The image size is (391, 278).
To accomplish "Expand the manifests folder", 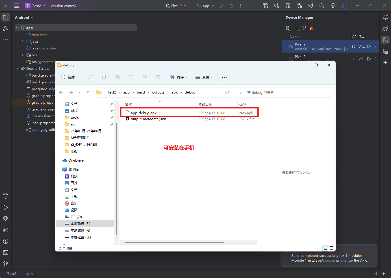I will pyautogui.click(x=23, y=35).
